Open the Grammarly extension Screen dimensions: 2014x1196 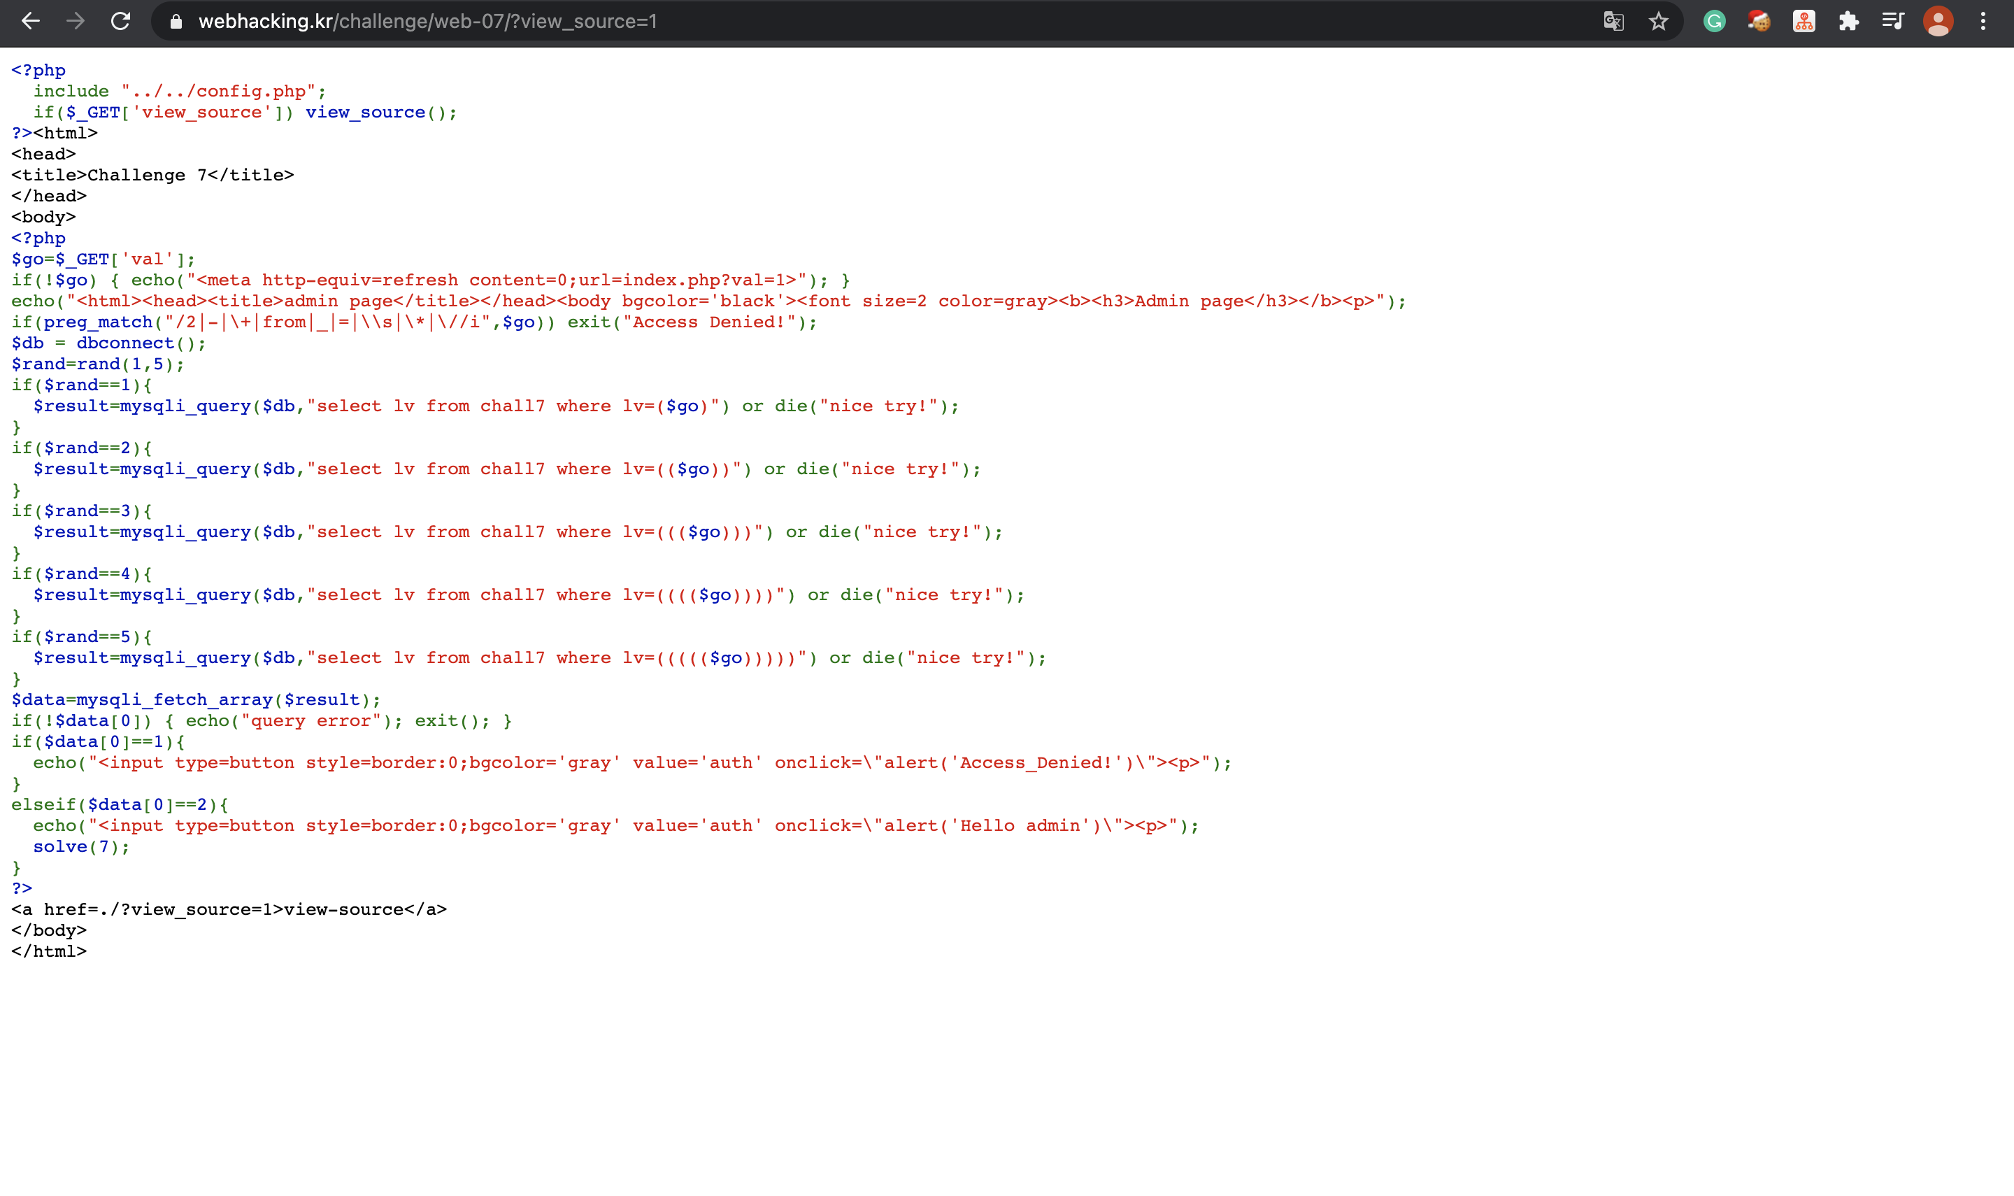1714,22
